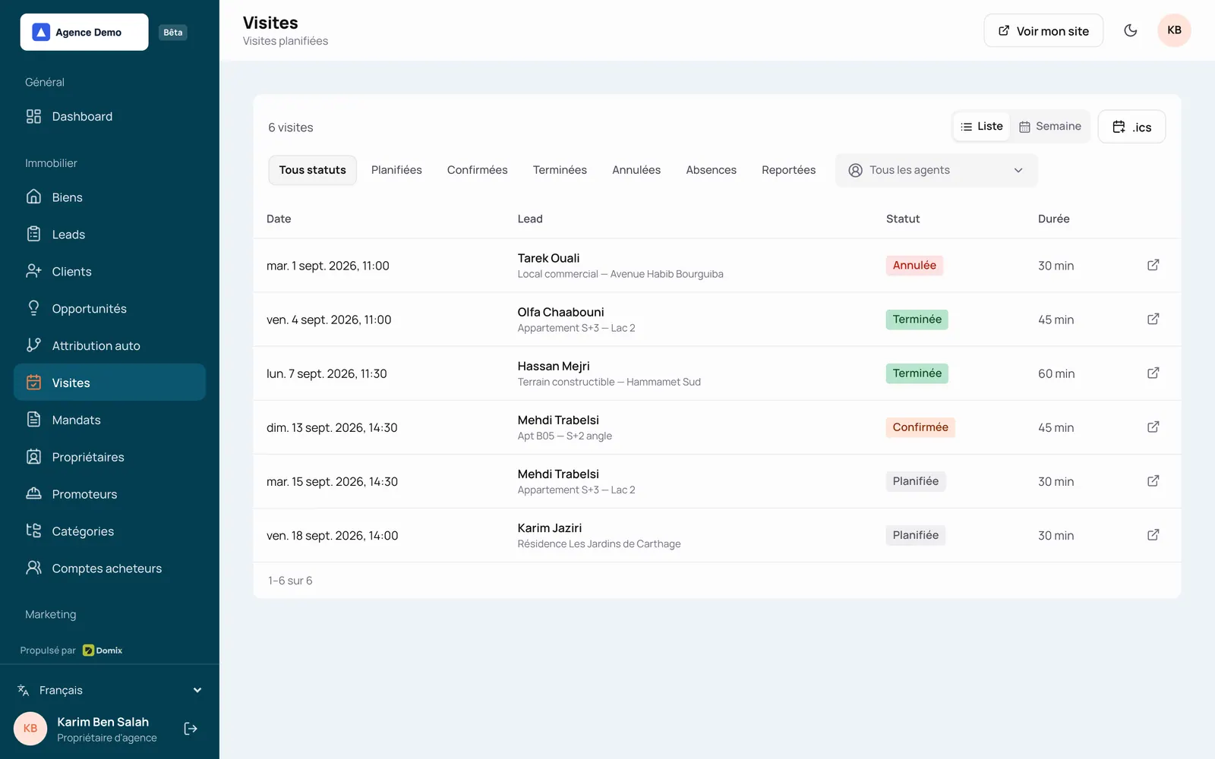Go to Biens in sidebar

click(x=109, y=197)
